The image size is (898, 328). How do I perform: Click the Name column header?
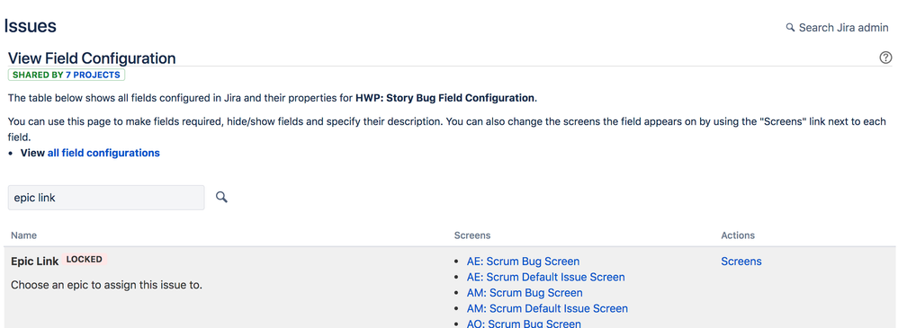pos(23,235)
